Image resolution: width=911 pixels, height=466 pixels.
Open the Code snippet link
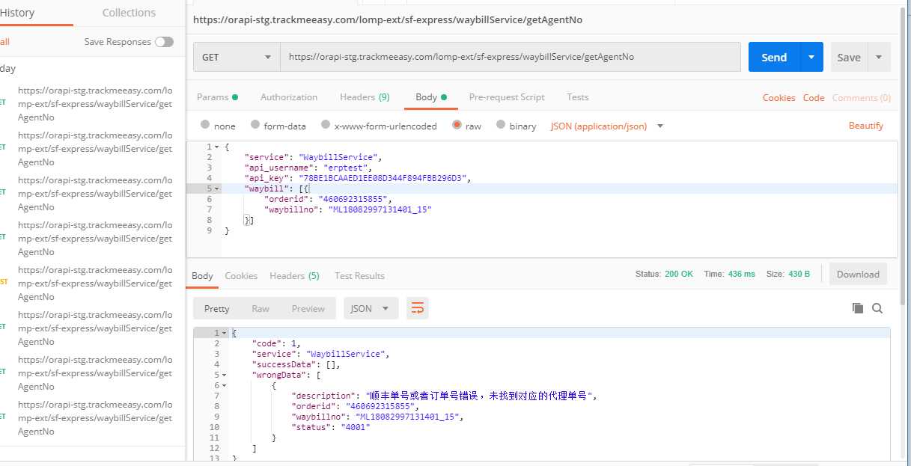814,98
